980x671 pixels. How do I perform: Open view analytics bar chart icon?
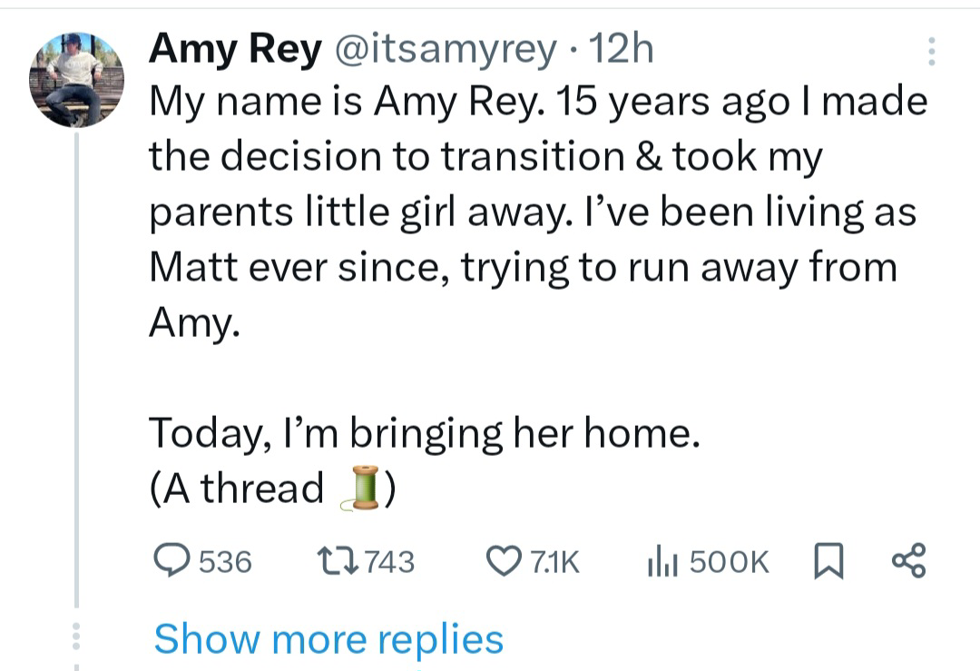click(660, 562)
